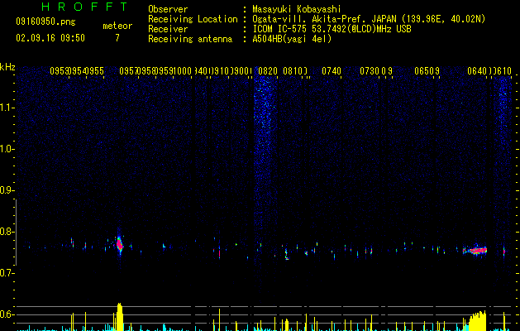Click the 'Receiver' field label
This screenshot has width=520, height=331.
168,29
